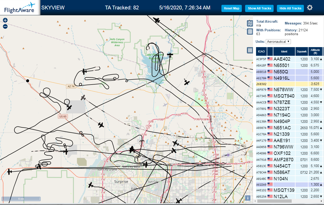Select the N796WW aircraft row
Screen dimensions: 324x205
289,147
